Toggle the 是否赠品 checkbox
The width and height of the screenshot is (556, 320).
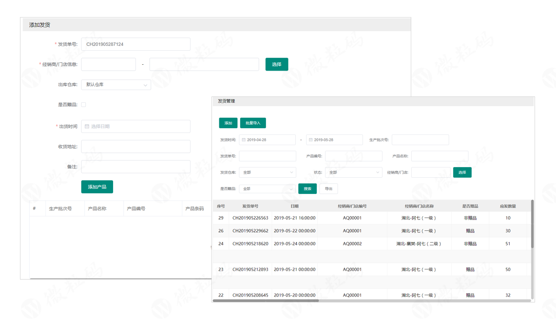(83, 105)
